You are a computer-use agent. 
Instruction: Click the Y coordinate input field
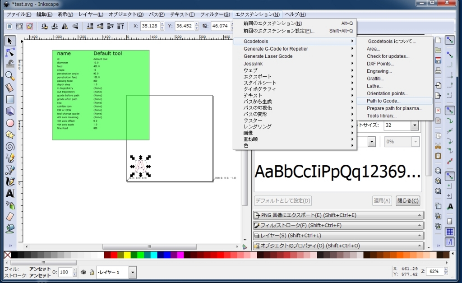click(184, 26)
